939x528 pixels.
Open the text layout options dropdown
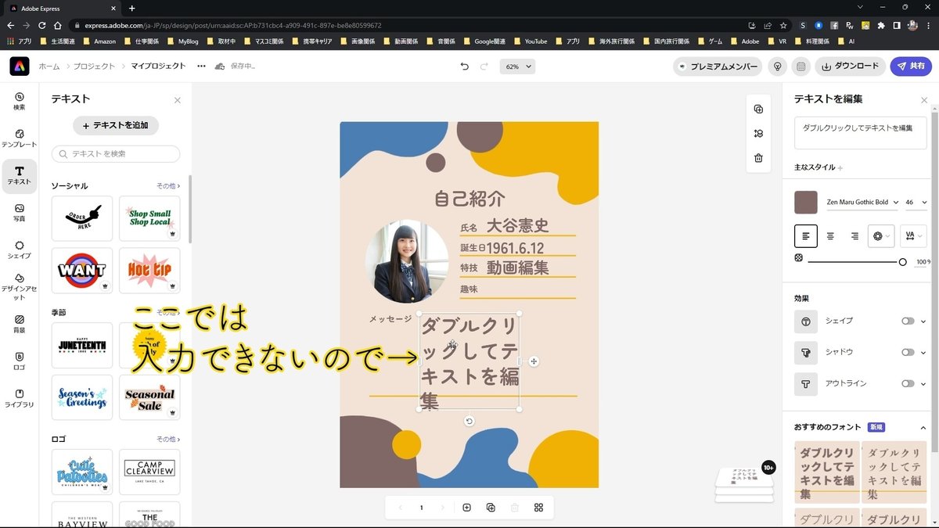click(x=881, y=235)
